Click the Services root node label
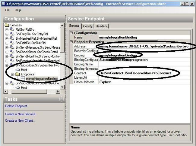Viewport: 196px width, 146px height. click(16, 25)
